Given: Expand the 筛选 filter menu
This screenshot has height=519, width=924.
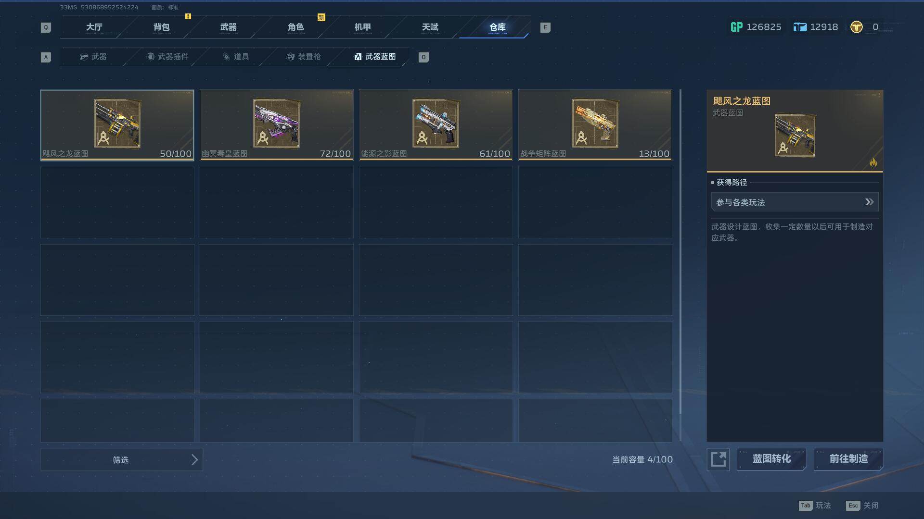Looking at the screenshot, I should click(x=122, y=460).
